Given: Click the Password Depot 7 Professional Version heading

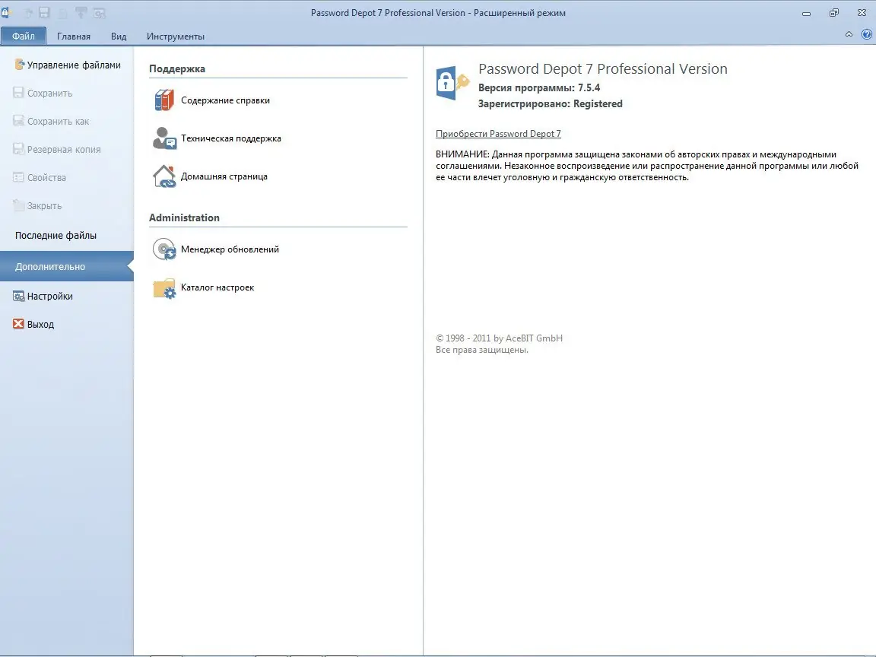Looking at the screenshot, I should pos(603,68).
